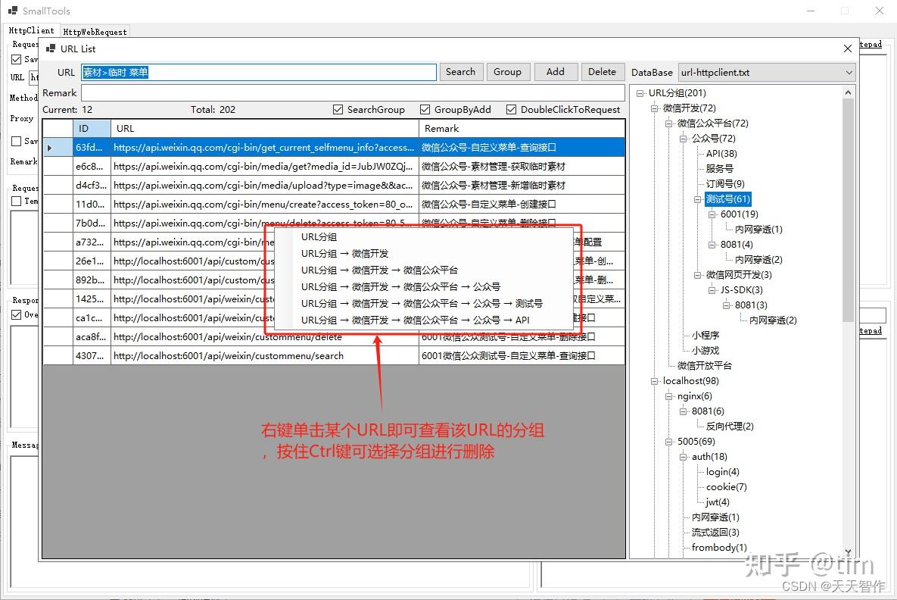897x600 pixels.
Task: Click the Add button
Action: point(555,72)
